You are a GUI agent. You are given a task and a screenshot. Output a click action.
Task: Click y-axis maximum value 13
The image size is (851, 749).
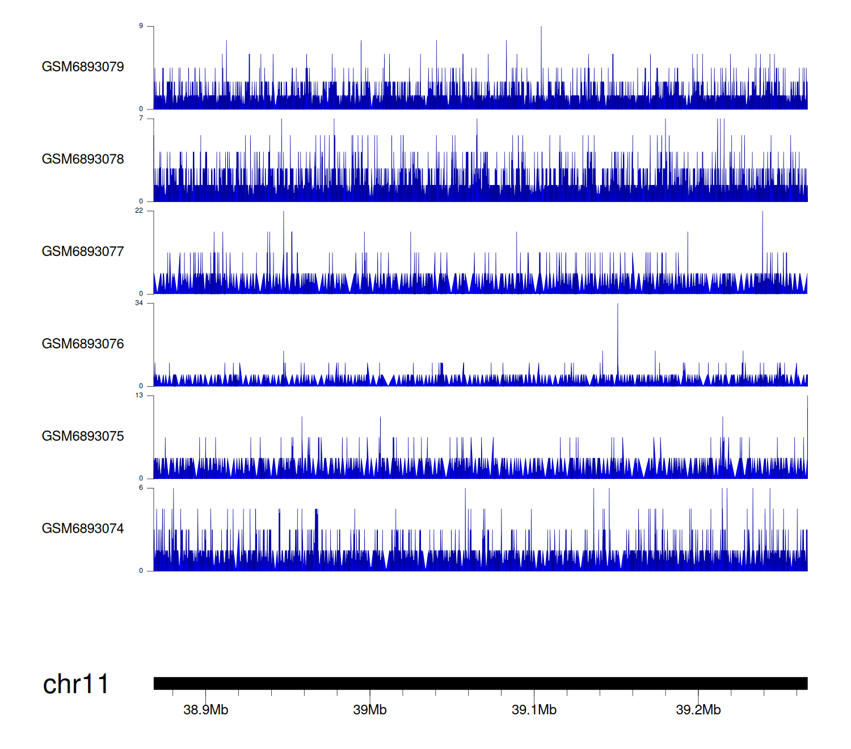click(x=139, y=395)
